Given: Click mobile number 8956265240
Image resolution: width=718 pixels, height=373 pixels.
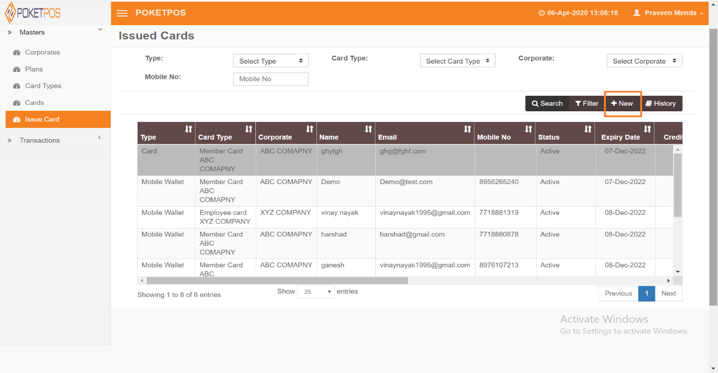Looking at the screenshot, I should pyautogui.click(x=498, y=182).
